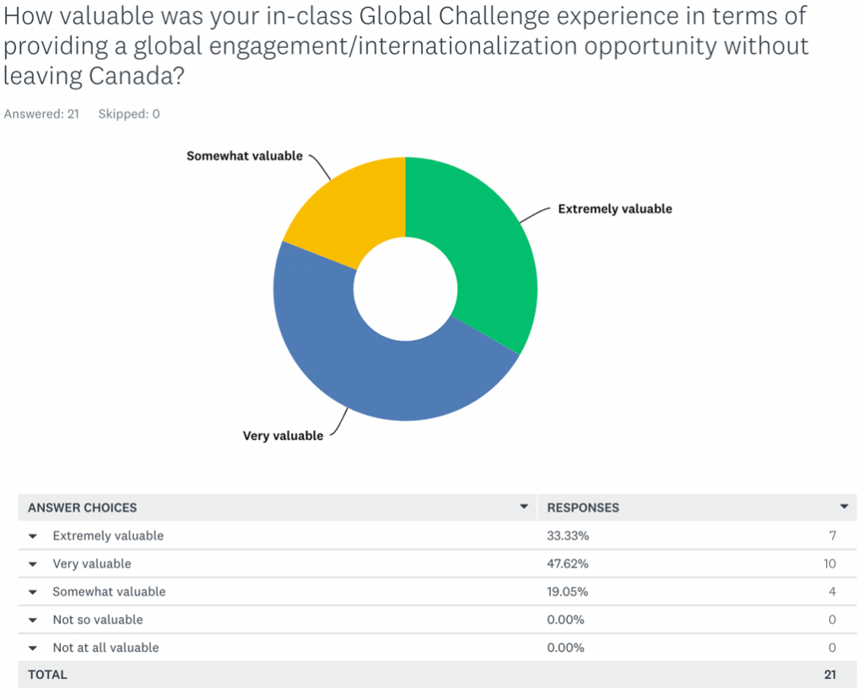The height and width of the screenshot is (699, 864).
Task: Click the Skipped: 0 text
Action: click(x=129, y=114)
